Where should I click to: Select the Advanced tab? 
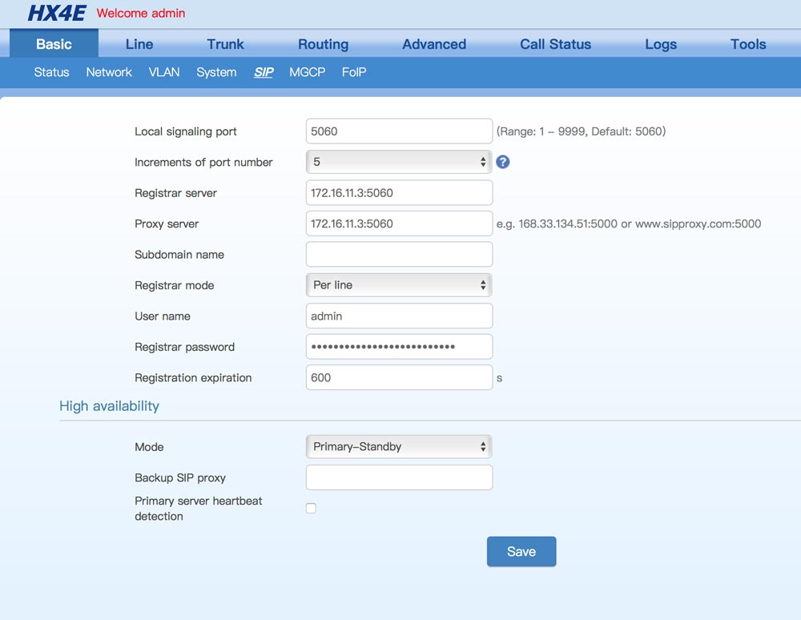pyautogui.click(x=434, y=44)
